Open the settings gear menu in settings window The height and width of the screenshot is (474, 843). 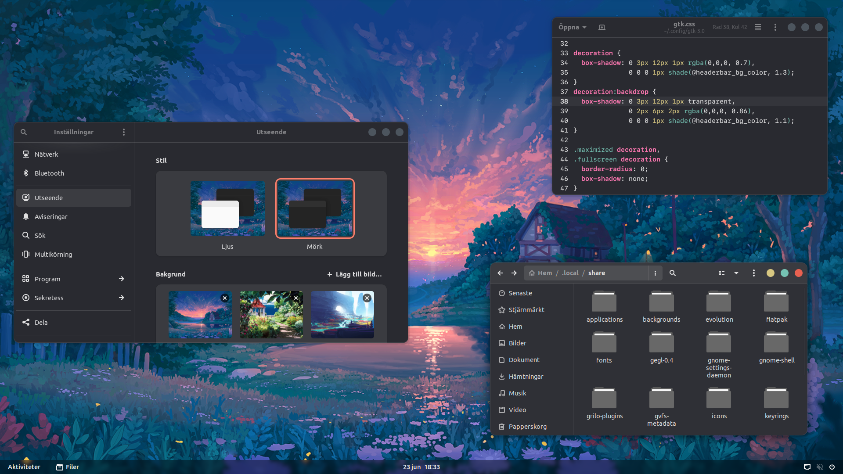point(123,132)
